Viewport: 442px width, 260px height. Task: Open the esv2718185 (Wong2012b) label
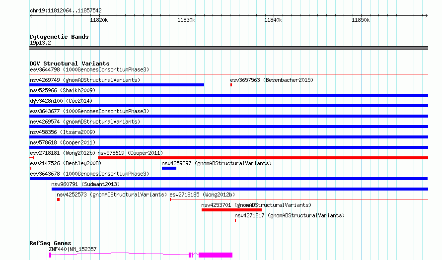pos(202,195)
